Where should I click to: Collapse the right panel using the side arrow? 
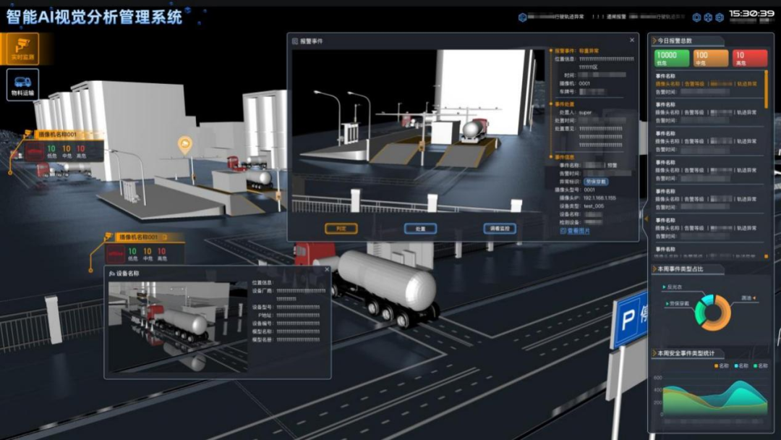tap(645, 217)
